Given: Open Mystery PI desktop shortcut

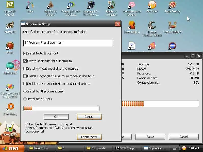Looking at the screenshot, I should click(x=91, y=8).
